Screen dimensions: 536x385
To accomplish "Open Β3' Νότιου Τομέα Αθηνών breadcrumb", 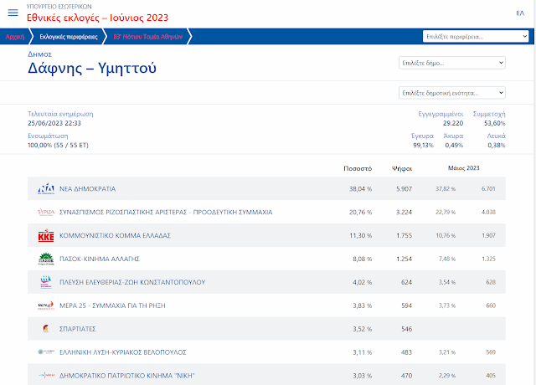I will [x=148, y=37].
